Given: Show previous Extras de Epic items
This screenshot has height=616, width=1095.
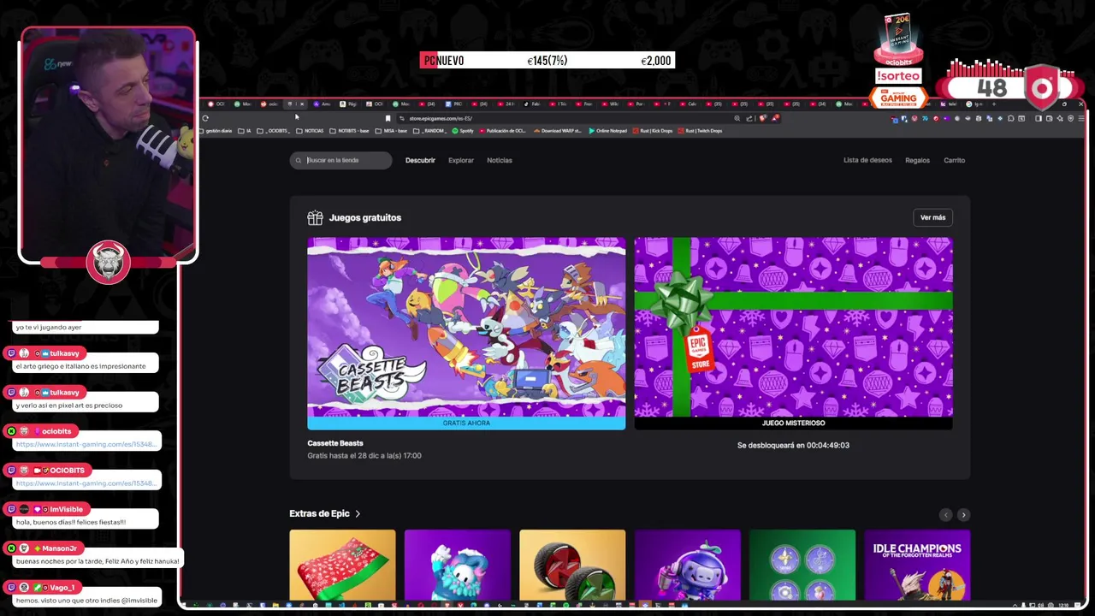Looking at the screenshot, I should pos(945,514).
